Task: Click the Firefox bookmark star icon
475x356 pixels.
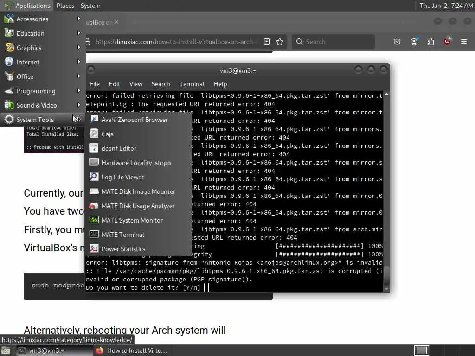Action: pyautogui.click(x=280, y=42)
